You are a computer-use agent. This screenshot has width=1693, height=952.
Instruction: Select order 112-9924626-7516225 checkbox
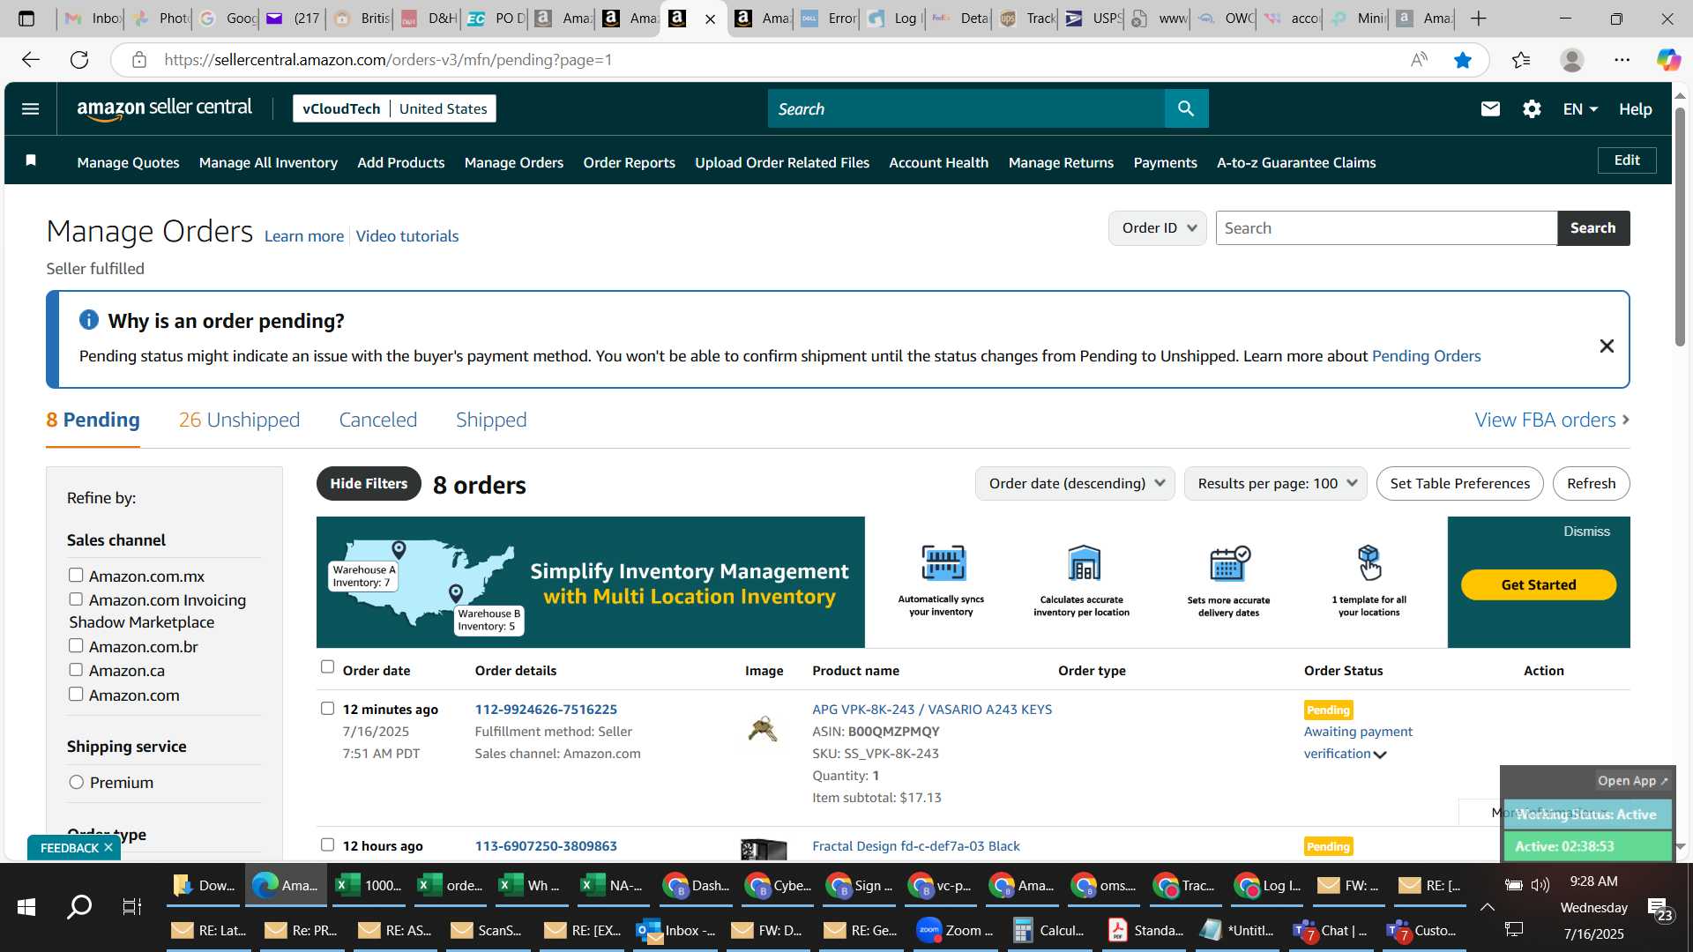pyautogui.click(x=327, y=708)
